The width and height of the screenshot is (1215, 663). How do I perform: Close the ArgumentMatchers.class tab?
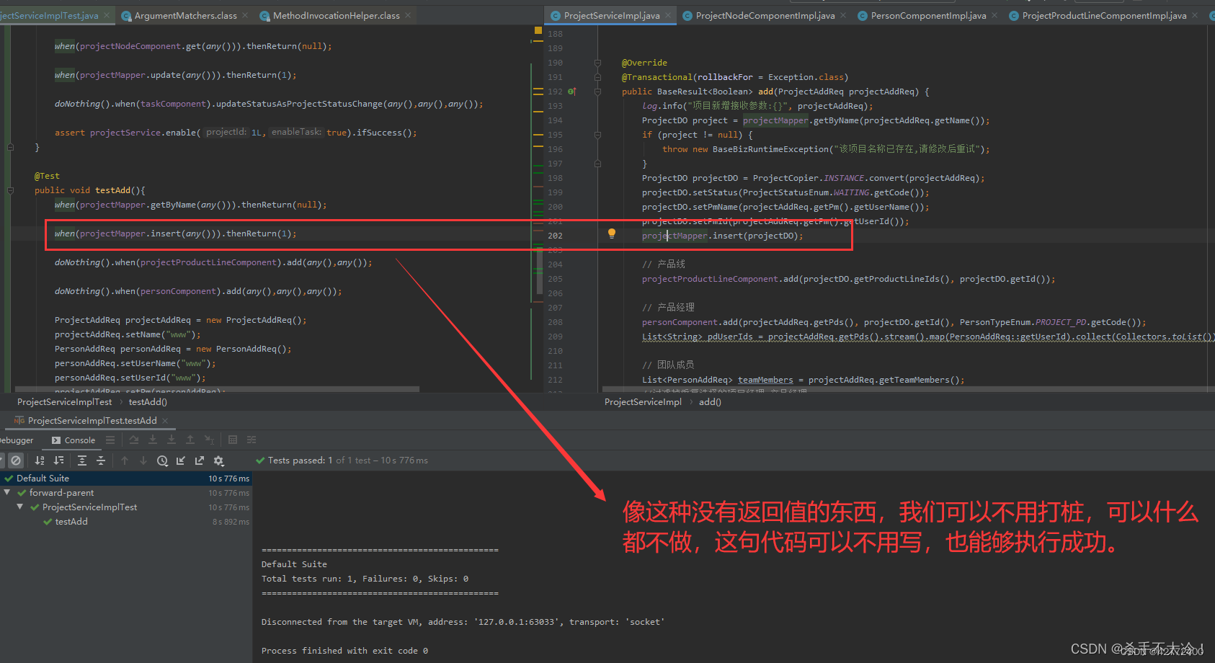(245, 15)
